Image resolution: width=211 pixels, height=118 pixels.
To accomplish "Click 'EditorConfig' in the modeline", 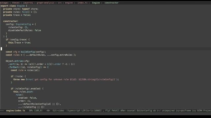I will pos(144,110).
